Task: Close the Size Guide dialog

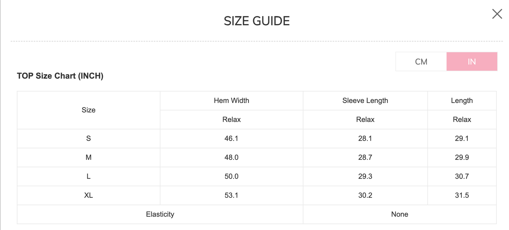Action: click(x=497, y=14)
